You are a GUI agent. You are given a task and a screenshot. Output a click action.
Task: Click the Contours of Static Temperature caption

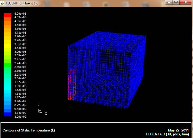click(x=29, y=130)
